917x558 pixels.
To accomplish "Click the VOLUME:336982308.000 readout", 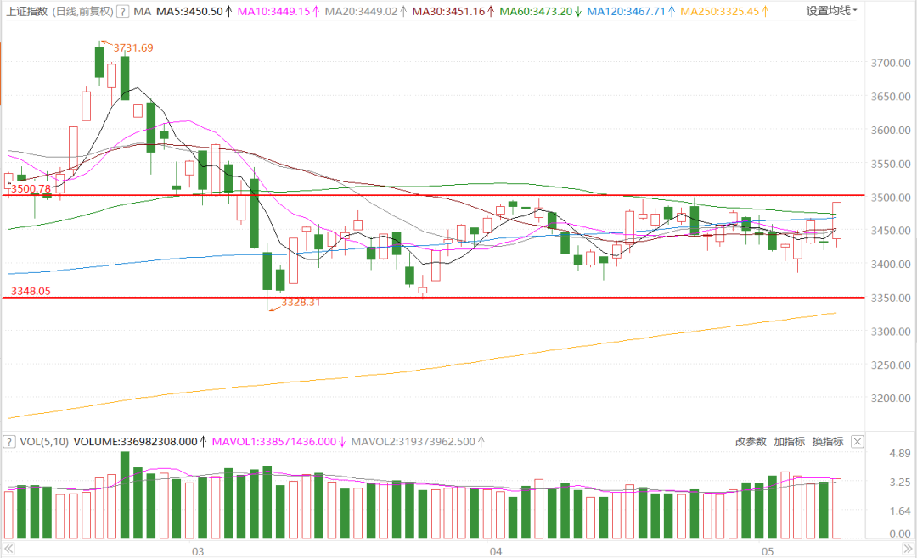I will (x=139, y=442).
